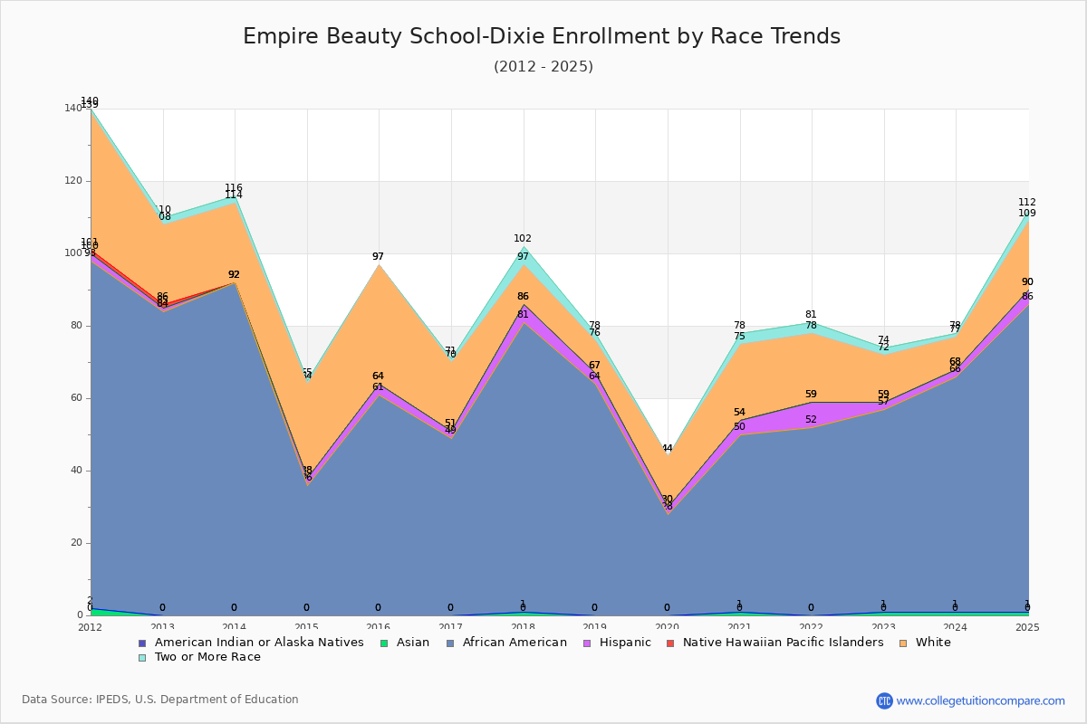Screen dimensions: 1087x724
Task: Click the Data Source IPEDS text
Action: click(160, 700)
